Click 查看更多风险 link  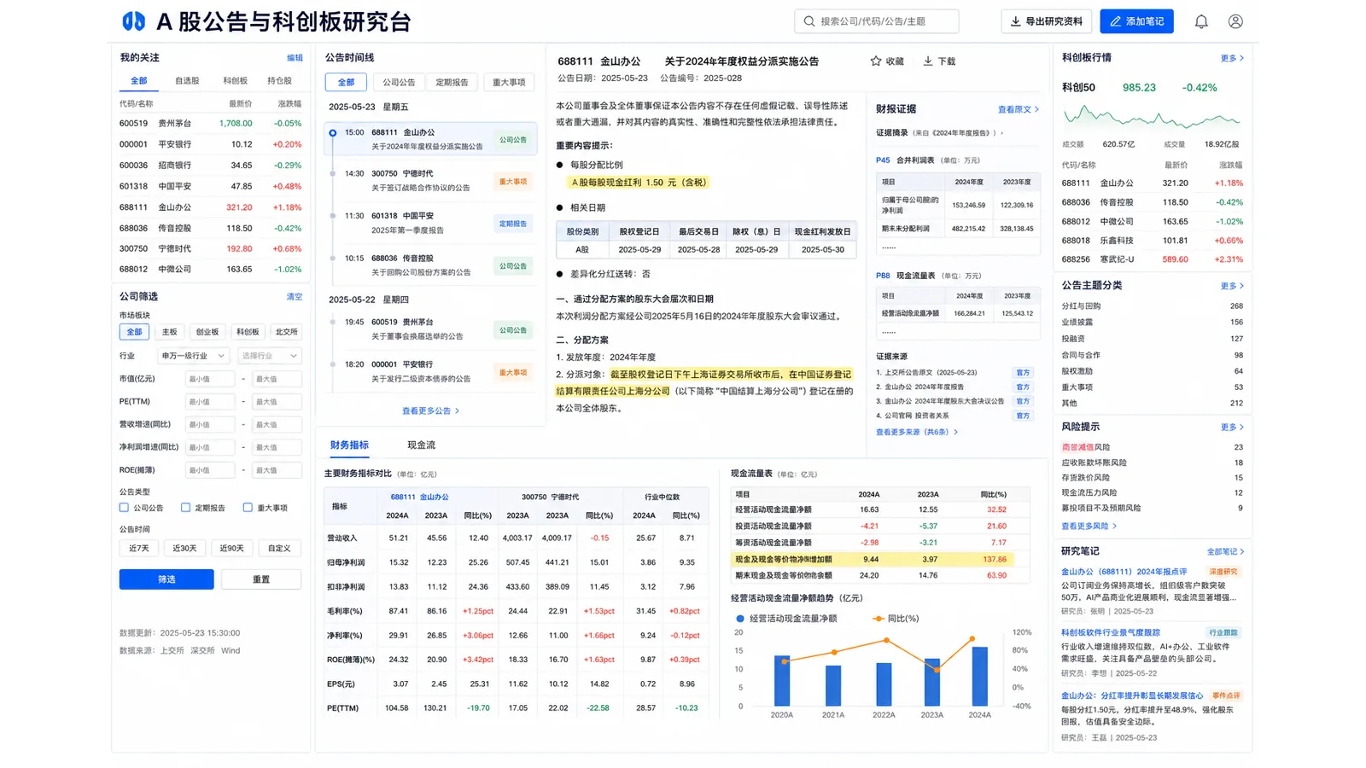[x=1089, y=527]
